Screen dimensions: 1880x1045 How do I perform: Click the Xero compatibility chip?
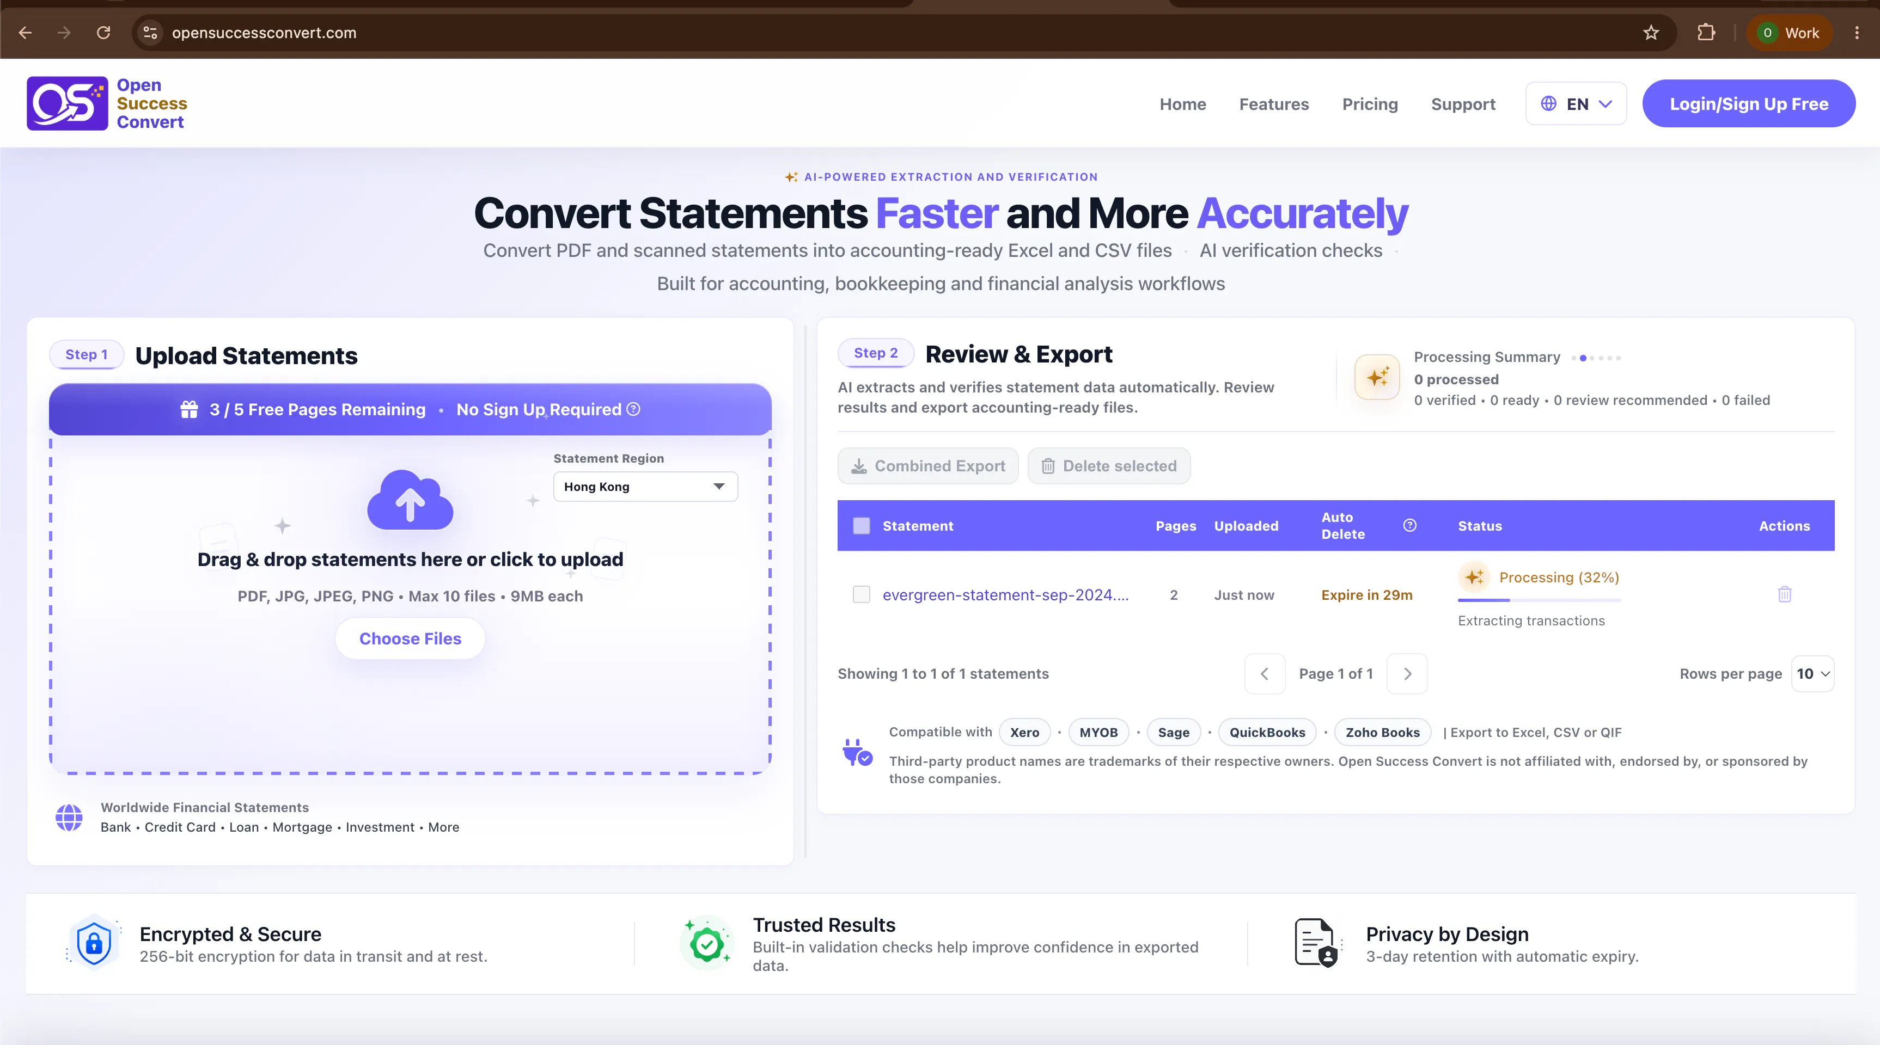click(1024, 732)
